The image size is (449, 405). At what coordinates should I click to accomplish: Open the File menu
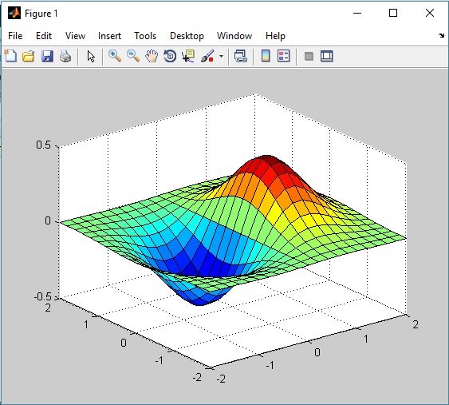coord(15,36)
